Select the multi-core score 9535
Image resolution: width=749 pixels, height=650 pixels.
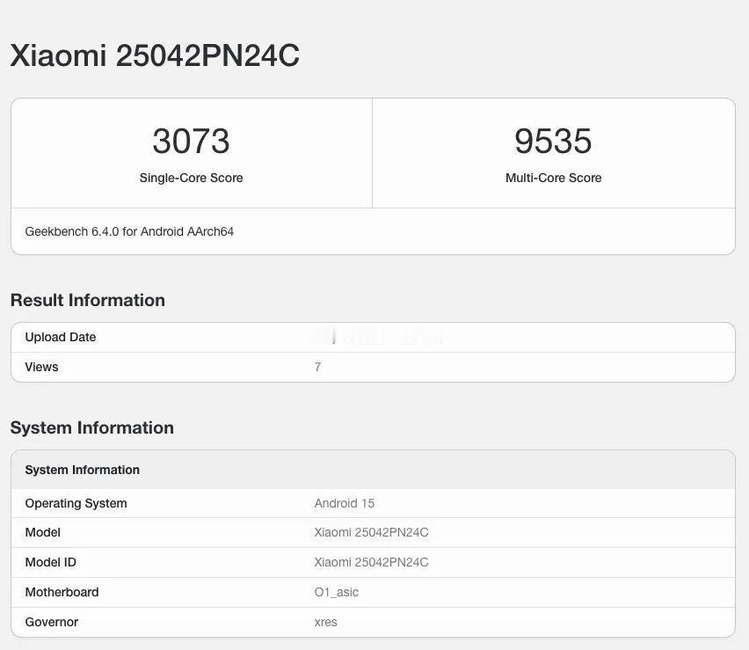tap(553, 141)
